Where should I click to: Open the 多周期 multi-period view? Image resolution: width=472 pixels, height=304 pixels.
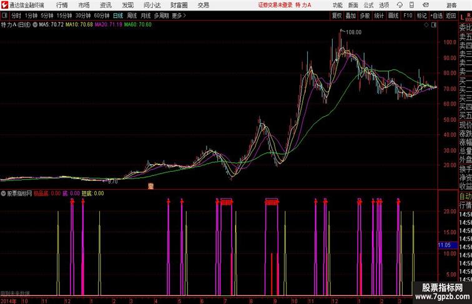click(161, 16)
